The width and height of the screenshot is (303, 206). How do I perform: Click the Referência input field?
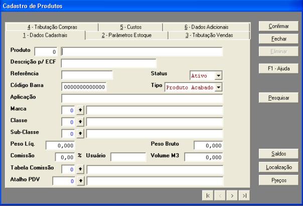coord(87,75)
